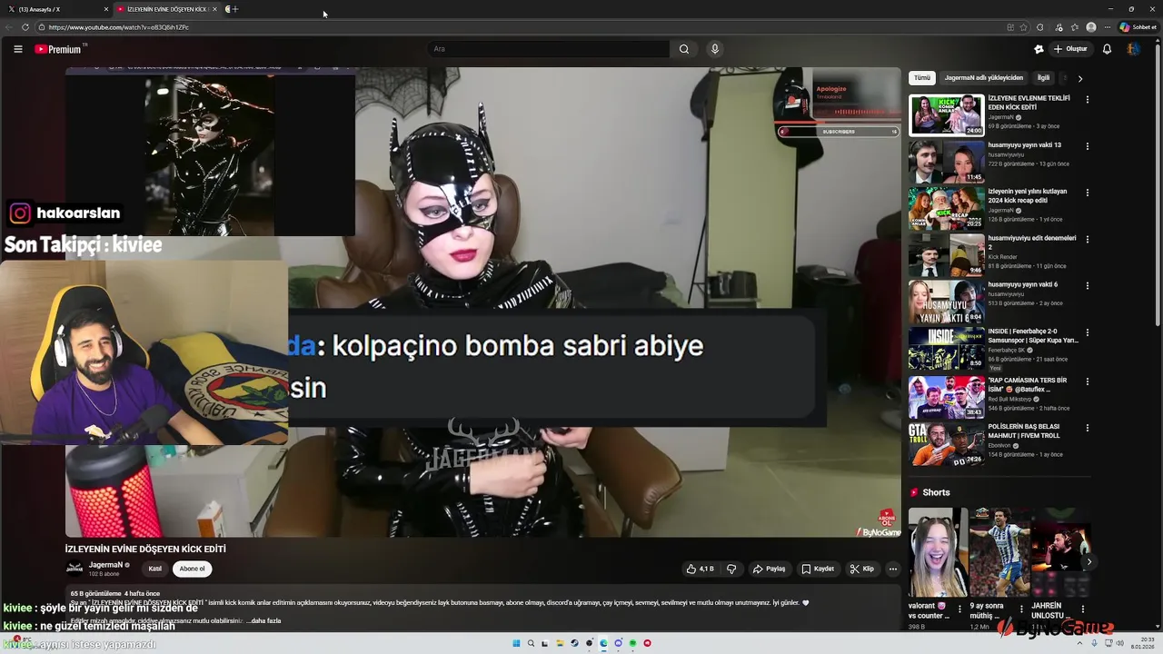Open 'RAP CAMİASINA TERS BİR İSİM' thumbnail
1163x654 pixels.
tap(946, 397)
